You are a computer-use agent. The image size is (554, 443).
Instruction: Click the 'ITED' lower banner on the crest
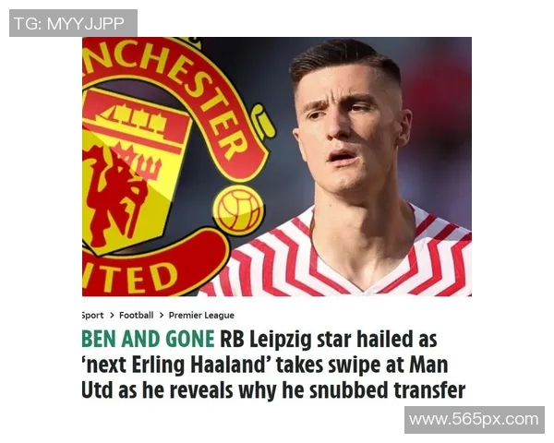pos(132,277)
